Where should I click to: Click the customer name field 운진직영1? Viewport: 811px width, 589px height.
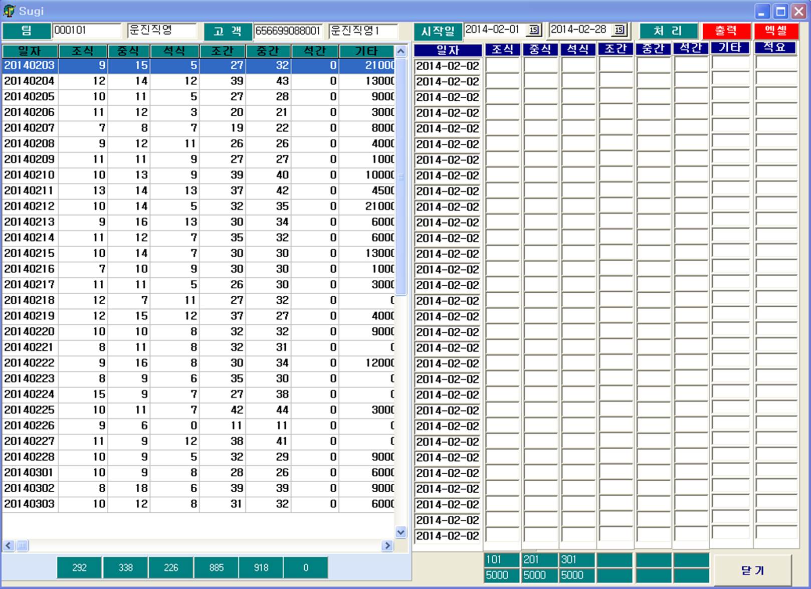(363, 31)
